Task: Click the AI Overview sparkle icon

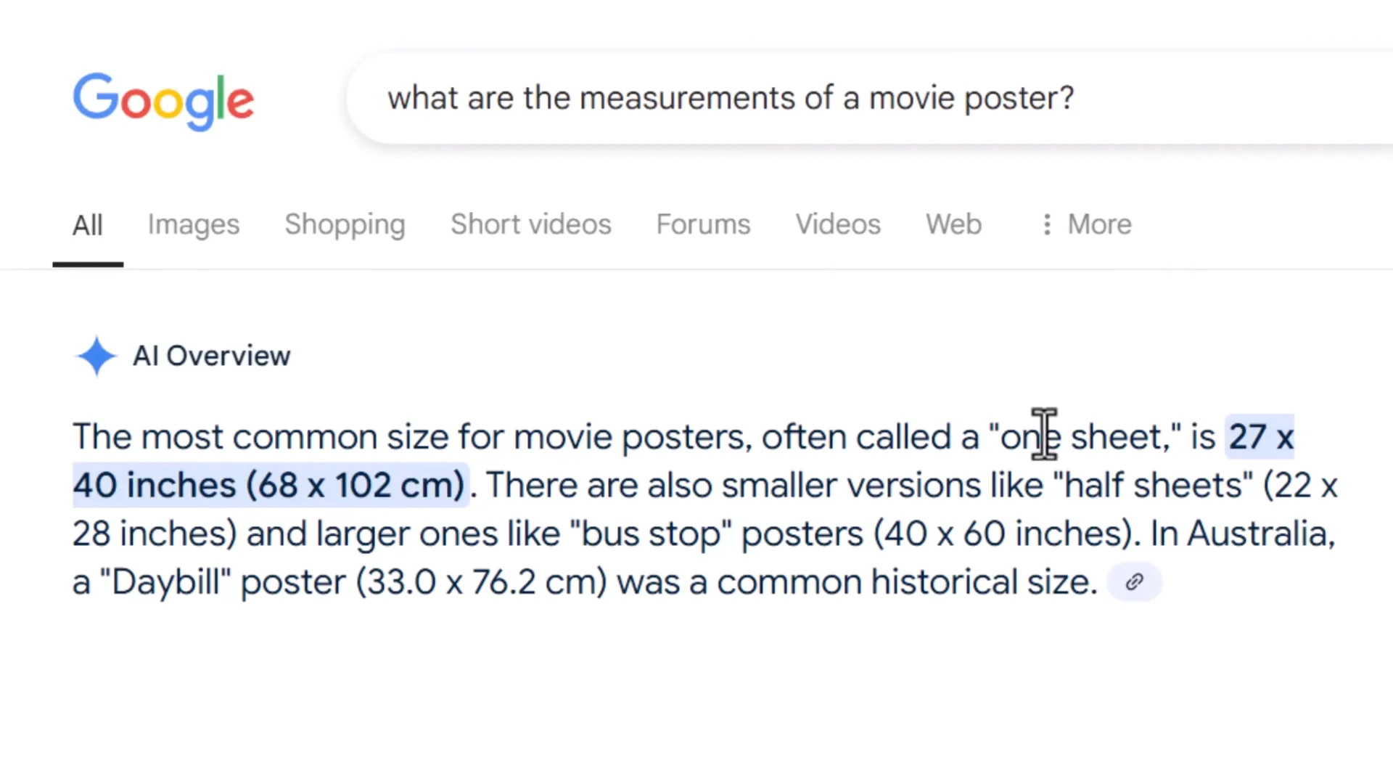Action: (96, 356)
